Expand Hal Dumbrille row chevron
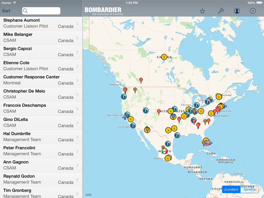The width and height of the screenshot is (264, 198). point(77,137)
